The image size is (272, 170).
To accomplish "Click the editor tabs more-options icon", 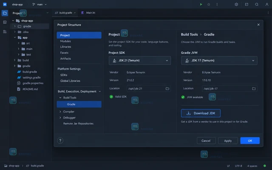I will point(268,13).
